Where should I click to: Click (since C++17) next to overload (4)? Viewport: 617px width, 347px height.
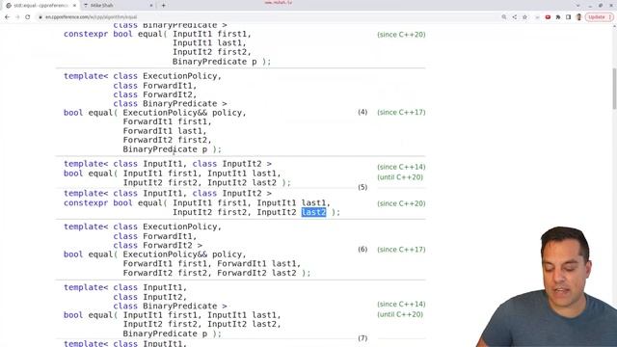(x=401, y=112)
